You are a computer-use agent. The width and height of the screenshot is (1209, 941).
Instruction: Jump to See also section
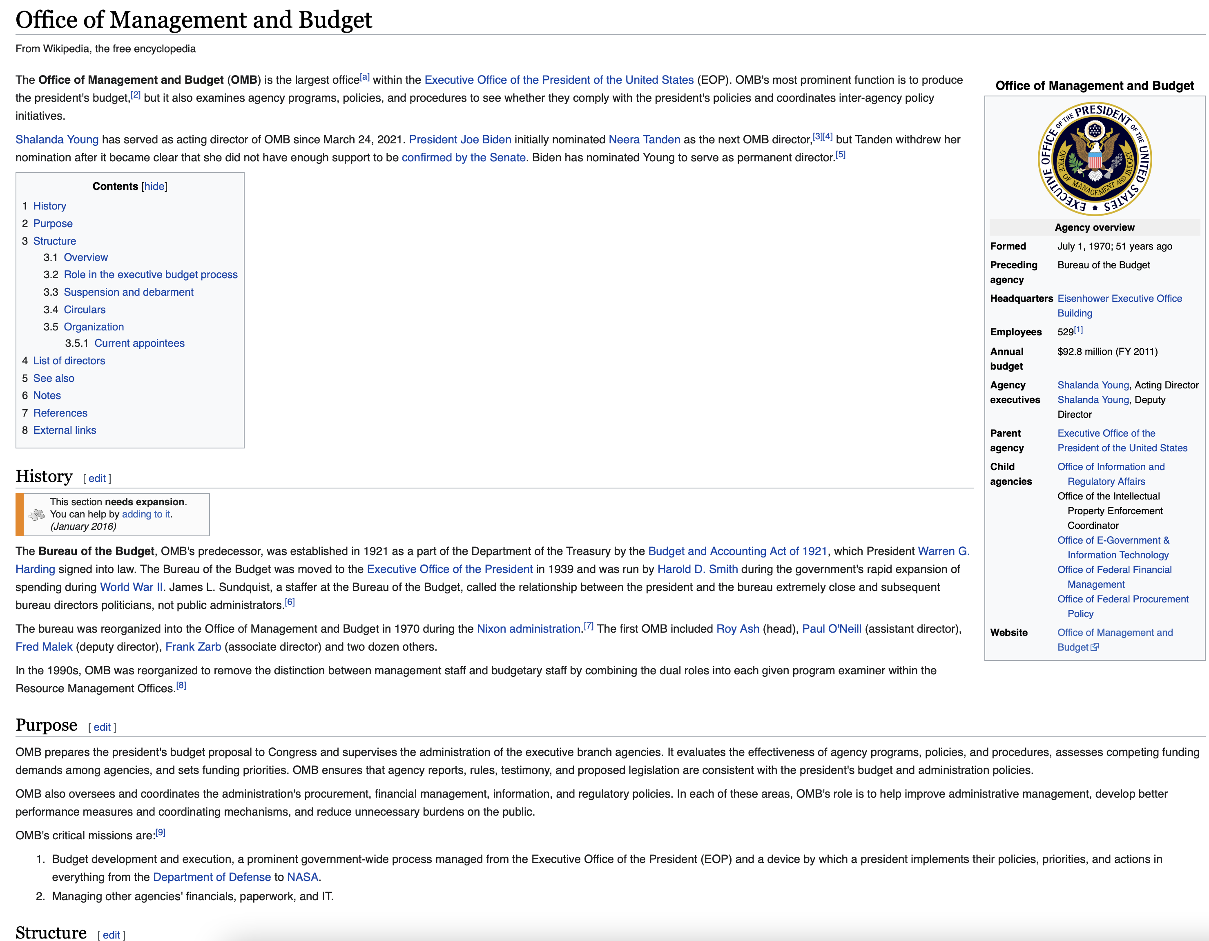pyautogui.click(x=54, y=379)
